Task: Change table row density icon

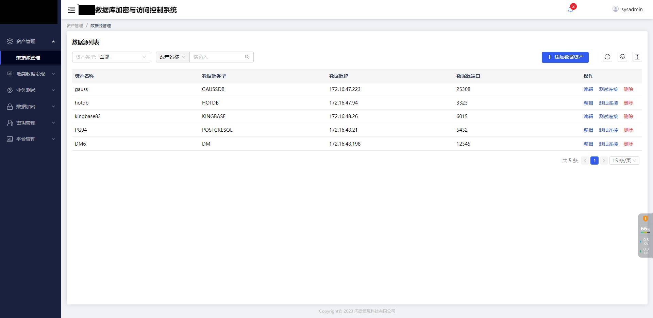Action: tap(637, 57)
